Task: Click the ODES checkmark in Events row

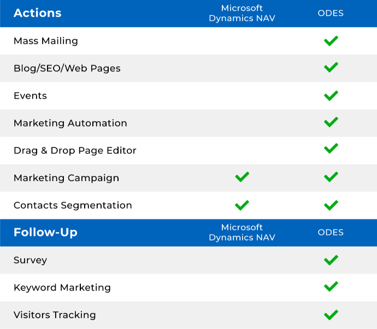Action: point(331,95)
